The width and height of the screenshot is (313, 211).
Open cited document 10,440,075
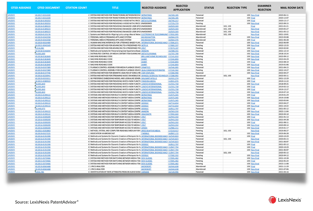(x=40, y=109)
